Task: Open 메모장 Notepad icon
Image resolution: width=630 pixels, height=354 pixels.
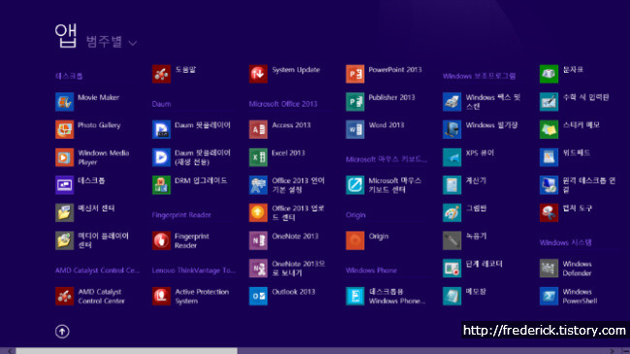Action: pyautogui.click(x=452, y=296)
